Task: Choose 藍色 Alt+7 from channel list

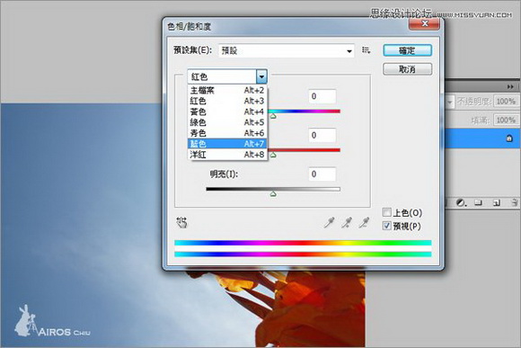Action: [x=227, y=144]
